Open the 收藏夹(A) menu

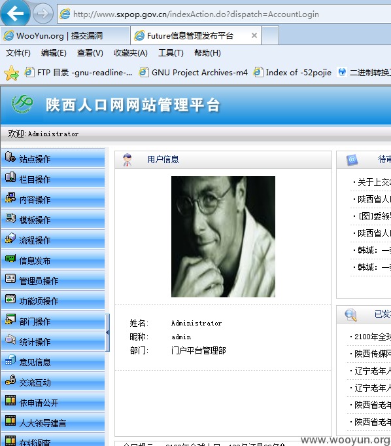point(131,53)
